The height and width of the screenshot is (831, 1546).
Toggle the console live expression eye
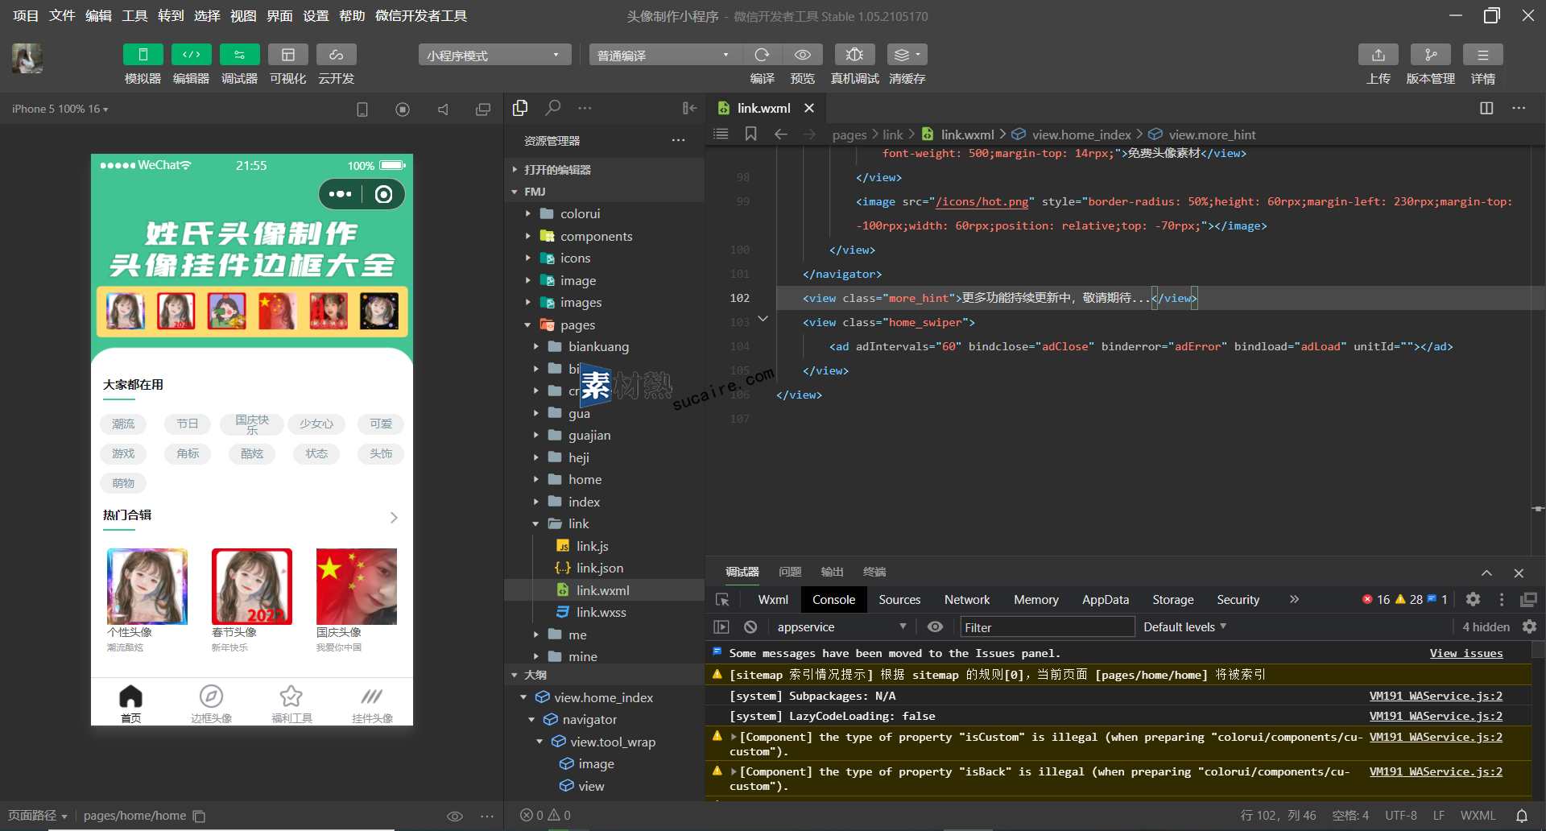935,627
